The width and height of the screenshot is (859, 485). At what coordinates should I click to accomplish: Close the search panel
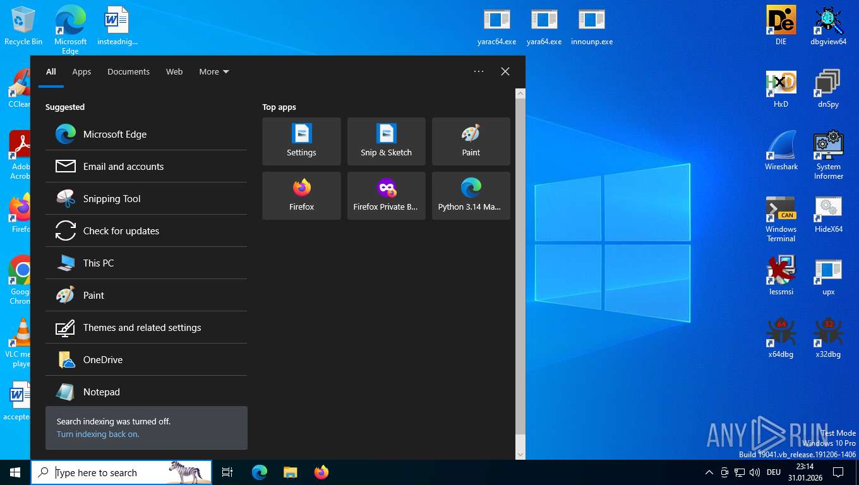[505, 71]
